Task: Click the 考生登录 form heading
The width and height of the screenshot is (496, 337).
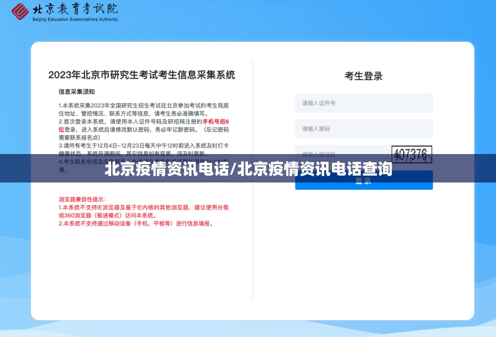Action: pos(363,76)
